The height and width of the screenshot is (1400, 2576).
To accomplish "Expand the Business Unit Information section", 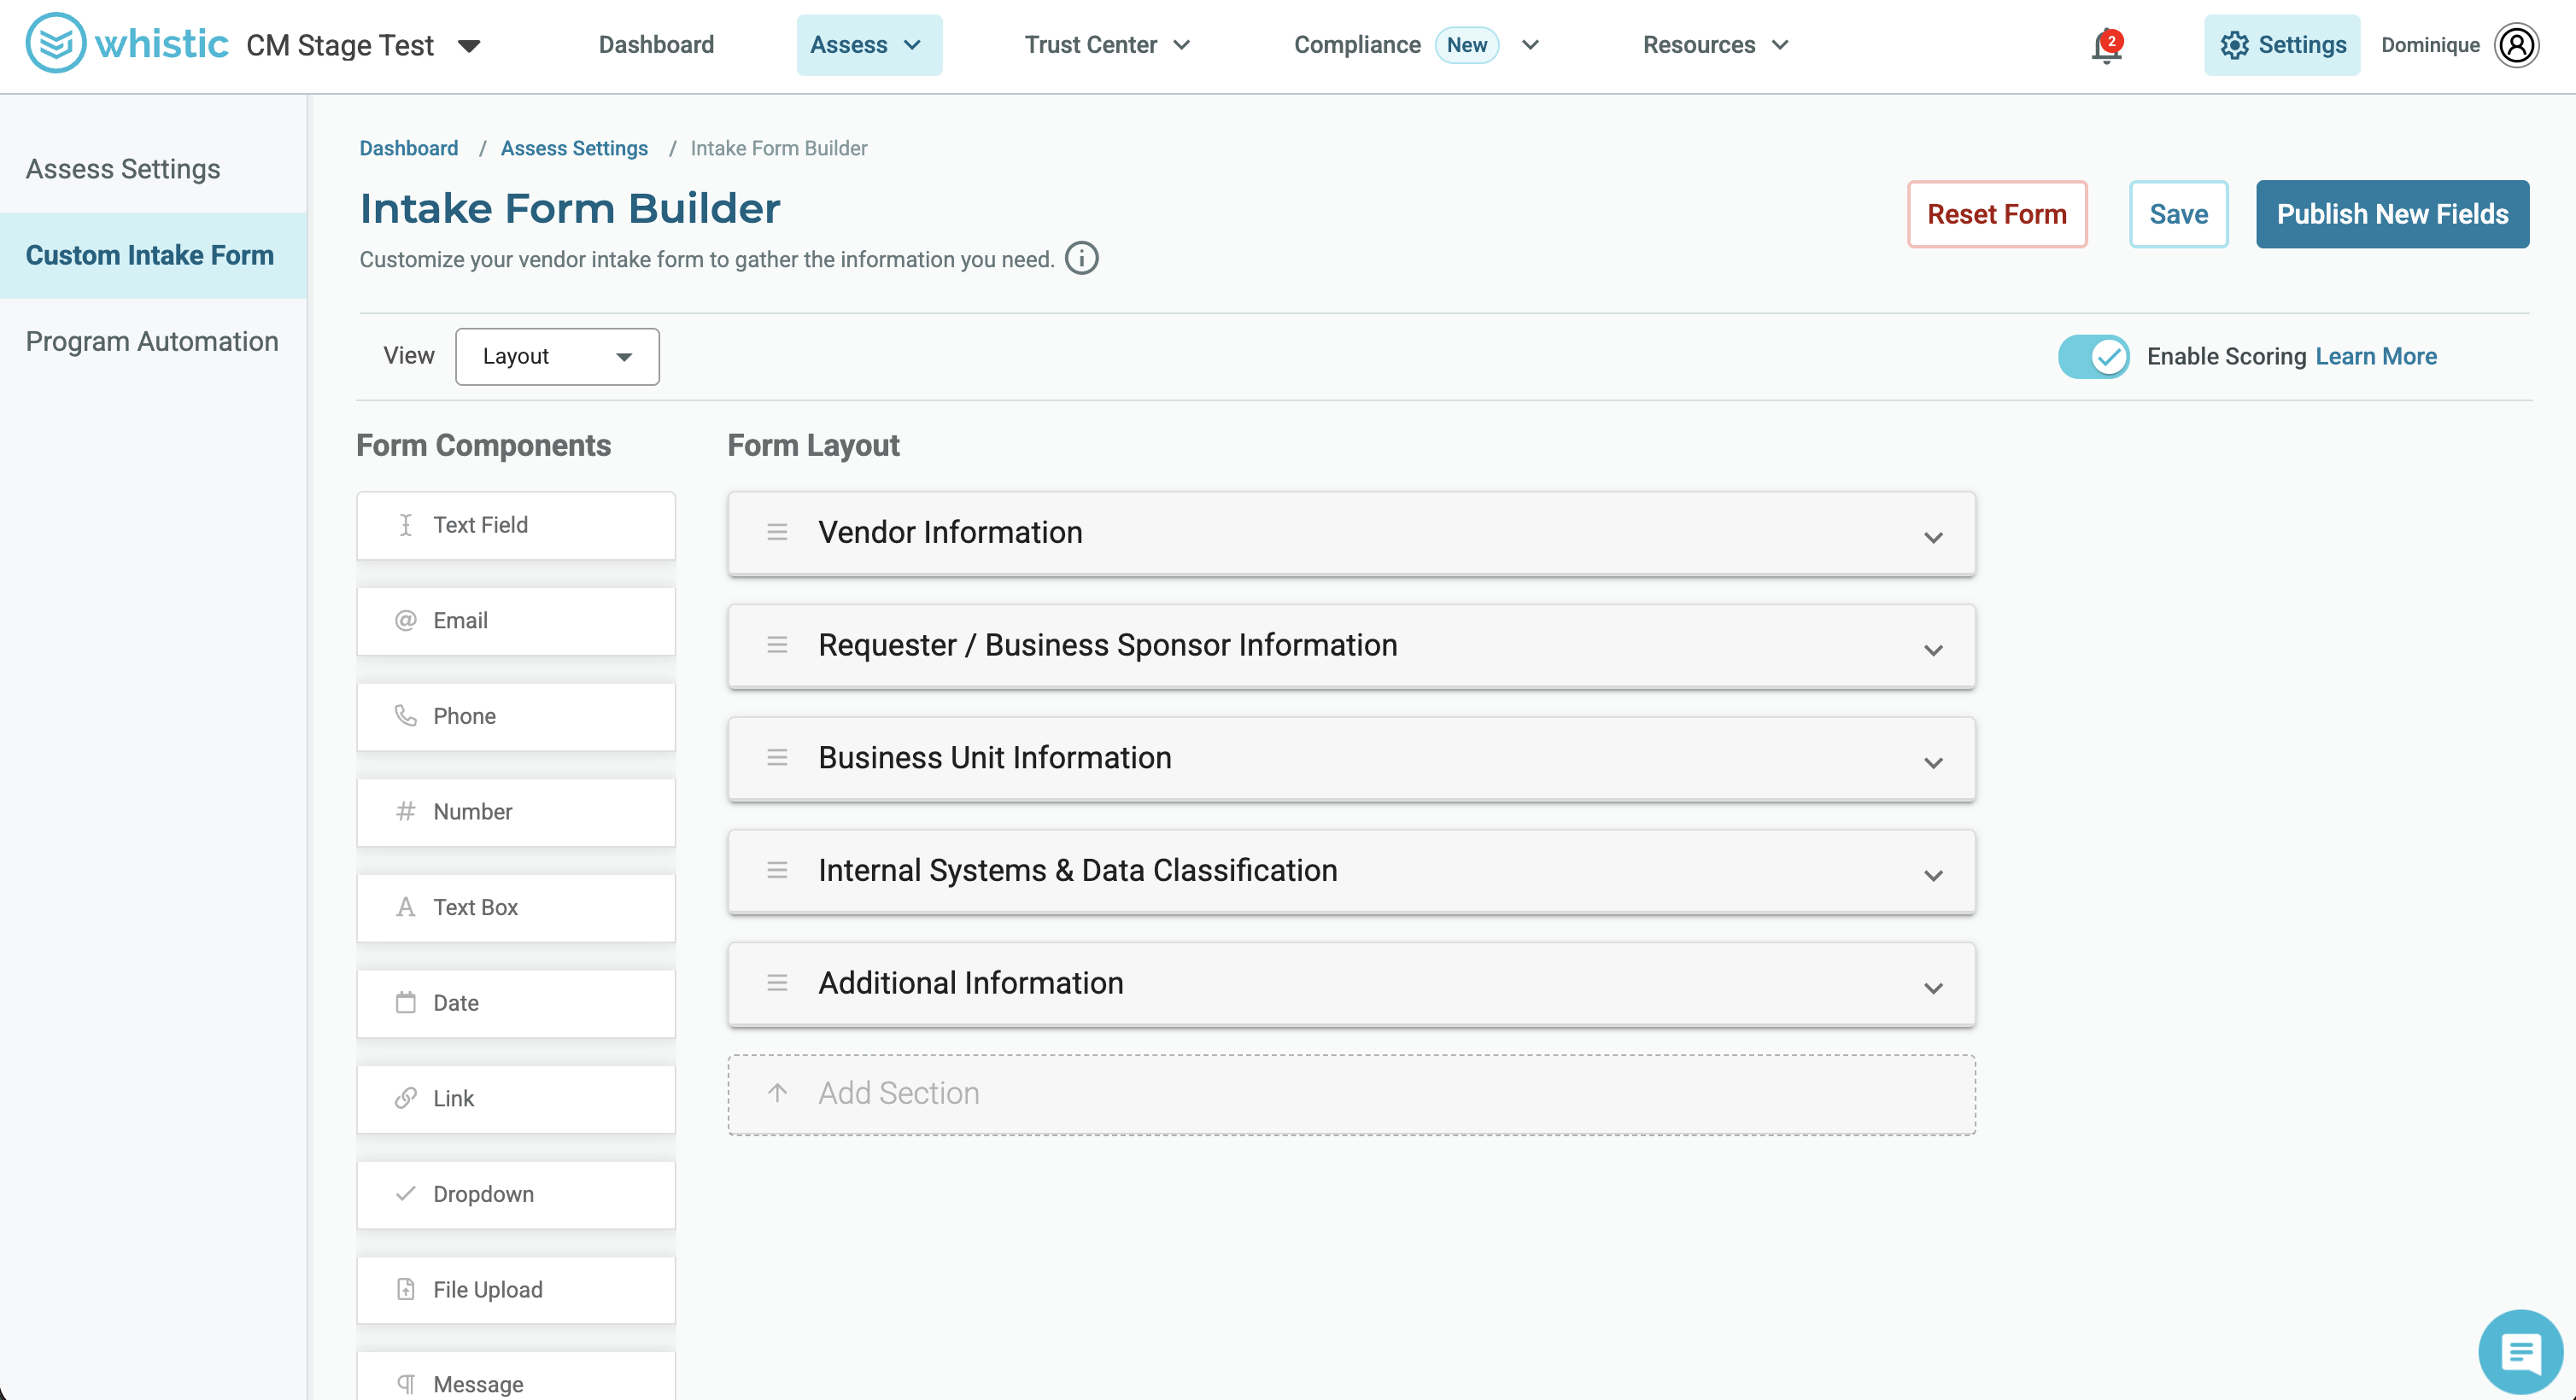I will (x=1351, y=758).
